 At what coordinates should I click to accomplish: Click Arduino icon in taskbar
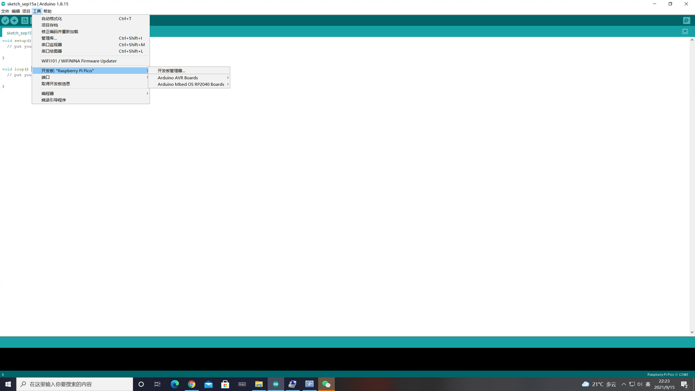[x=276, y=384]
